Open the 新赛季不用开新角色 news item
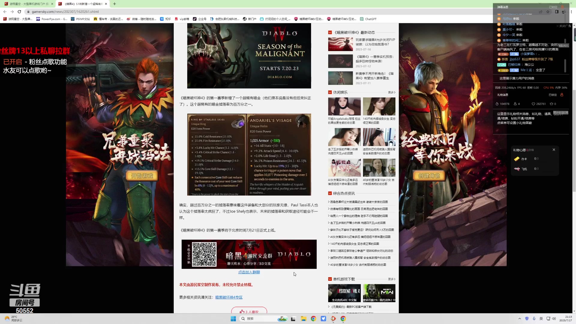Viewport: 576px width, 324px height. (374, 76)
